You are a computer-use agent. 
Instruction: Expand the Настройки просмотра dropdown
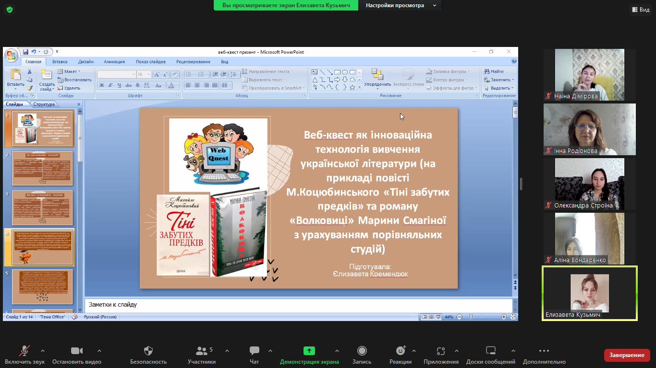[x=401, y=5]
